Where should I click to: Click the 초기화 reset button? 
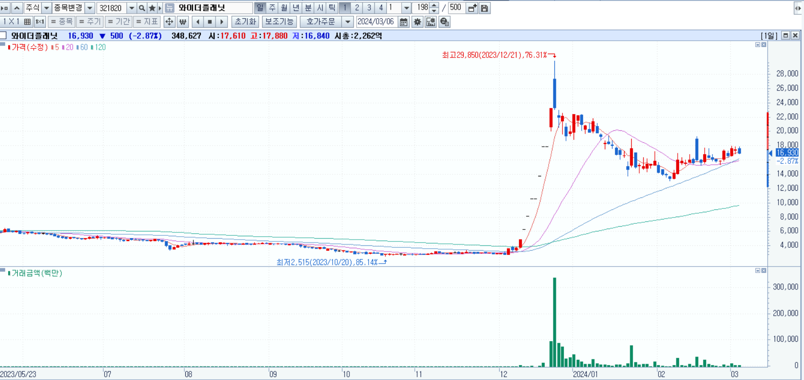click(245, 22)
